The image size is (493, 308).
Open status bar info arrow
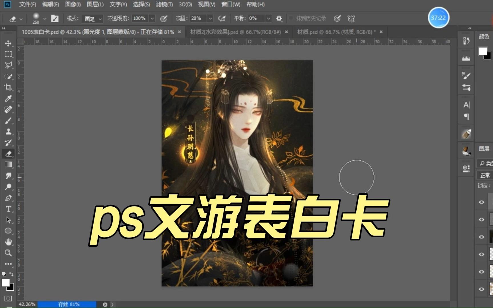tap(112, 305)
